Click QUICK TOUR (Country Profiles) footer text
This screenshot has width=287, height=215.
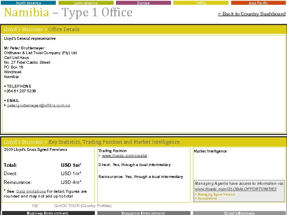pyautogui.click(x=83, y=206)
